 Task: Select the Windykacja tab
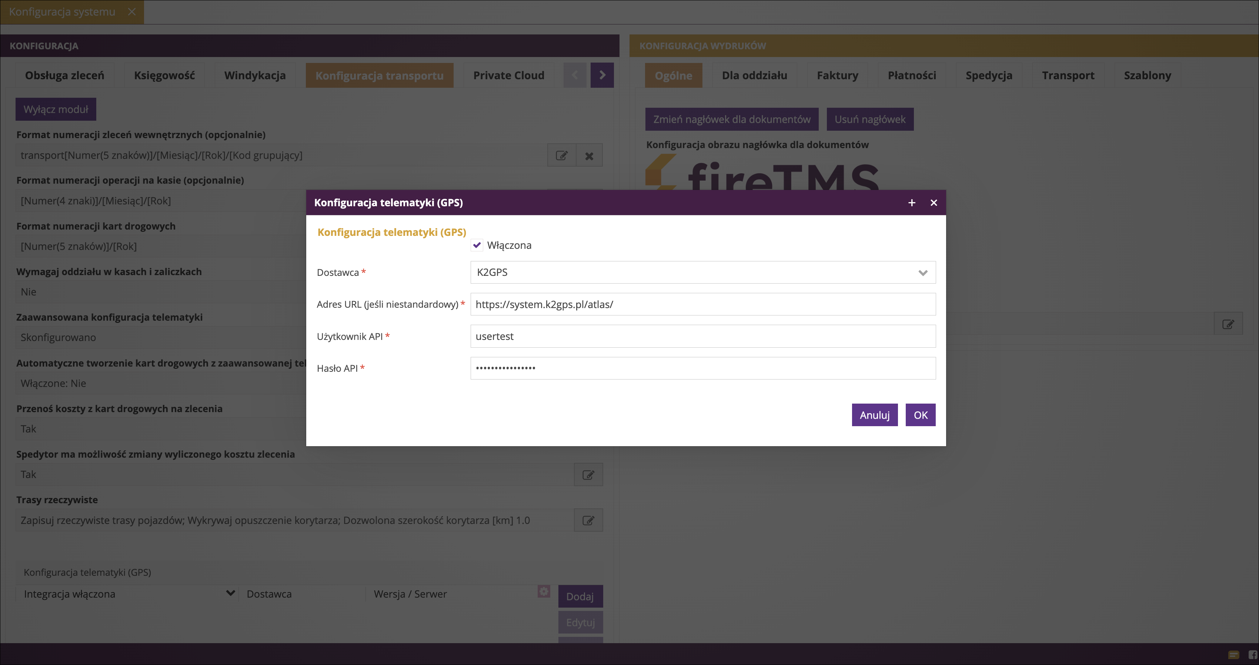(x=255, y=75)
